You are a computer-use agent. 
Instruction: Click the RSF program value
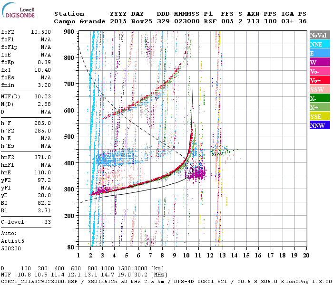coord(210,21)
